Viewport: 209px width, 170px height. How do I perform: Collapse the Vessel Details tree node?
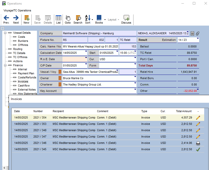point(5,33)
